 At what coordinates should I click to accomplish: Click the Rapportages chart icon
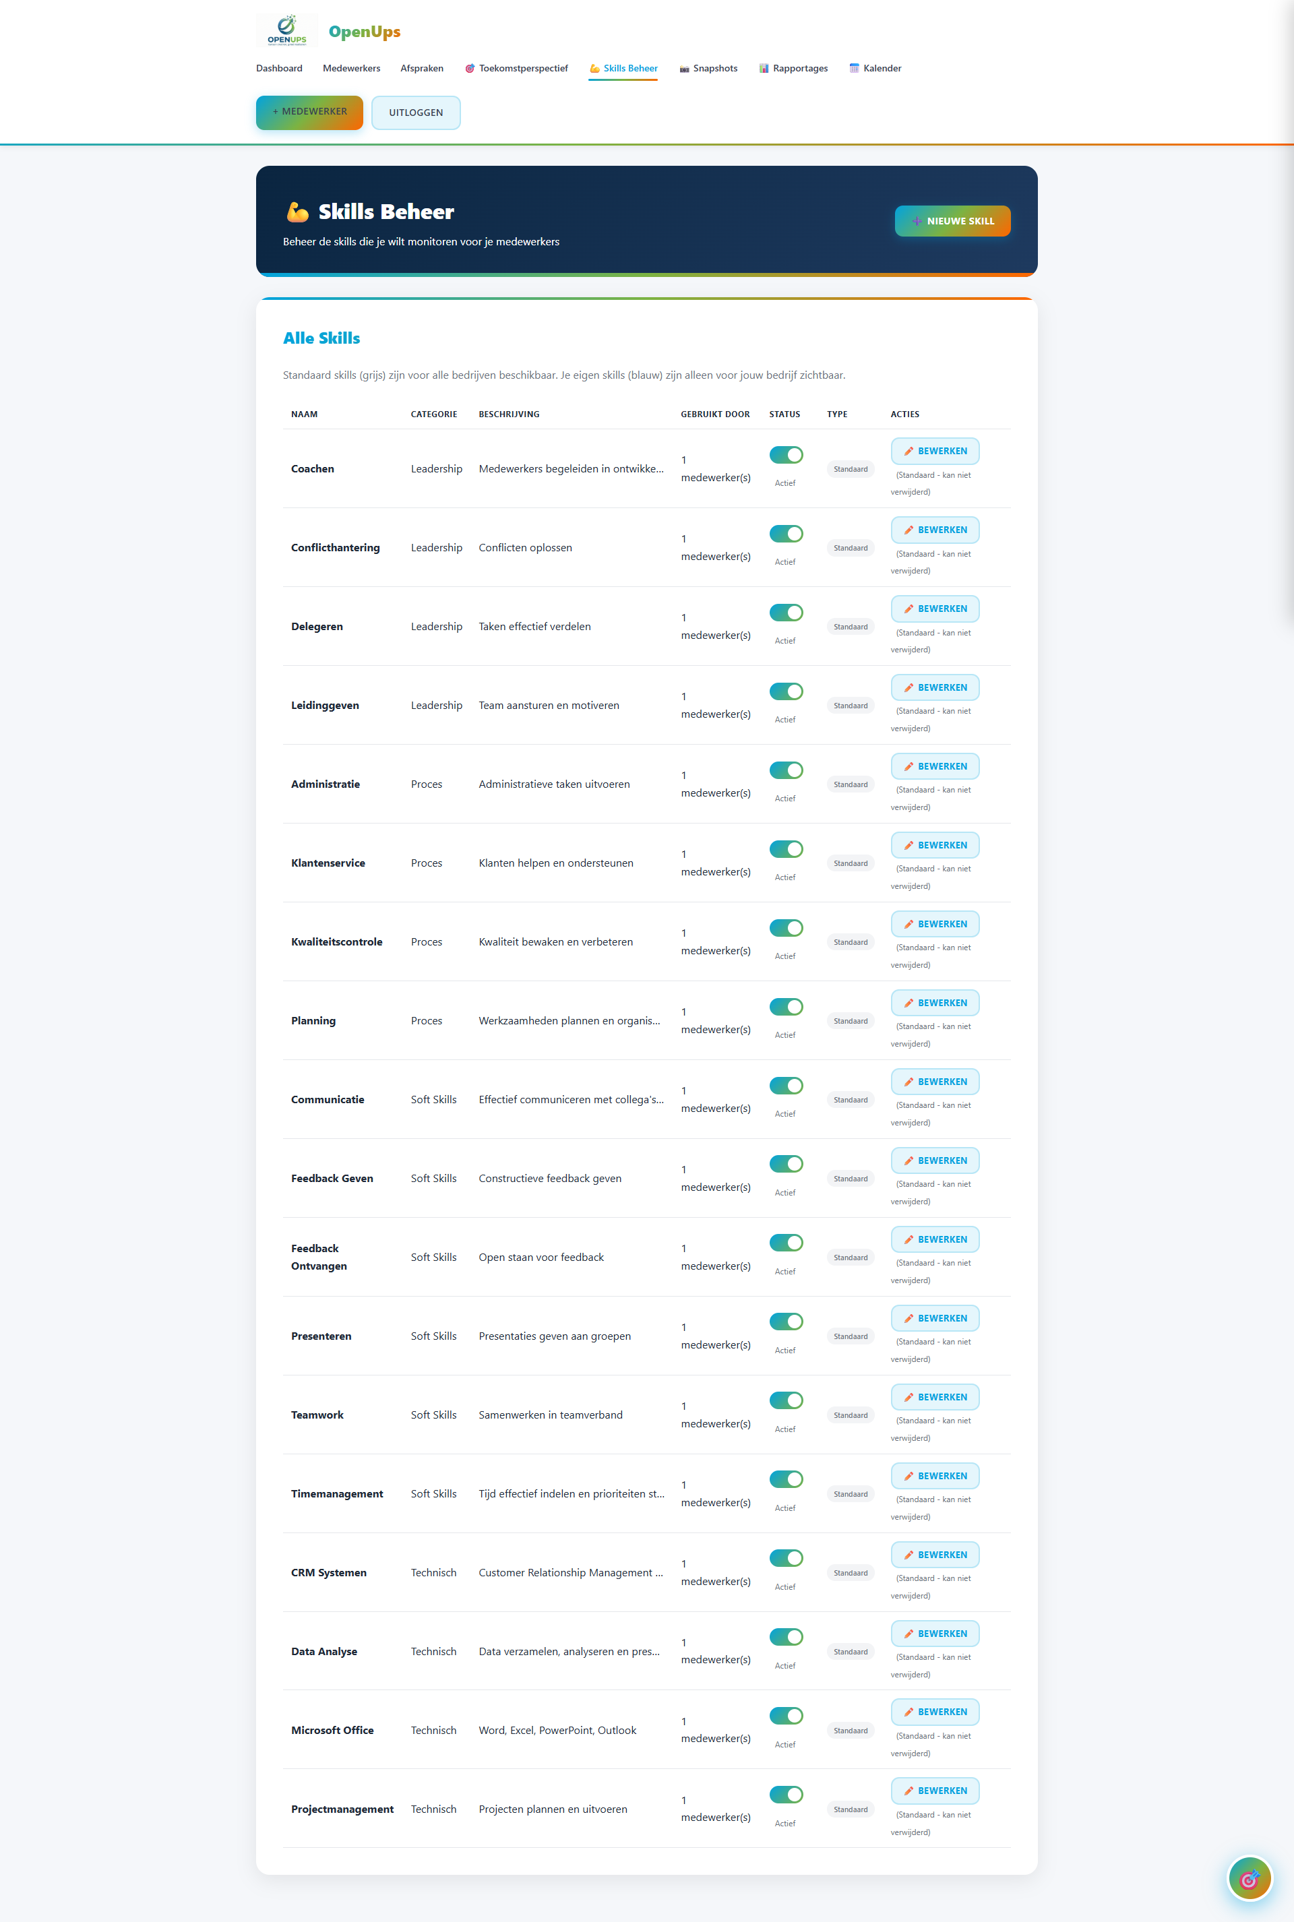click(x=764, y=69)
